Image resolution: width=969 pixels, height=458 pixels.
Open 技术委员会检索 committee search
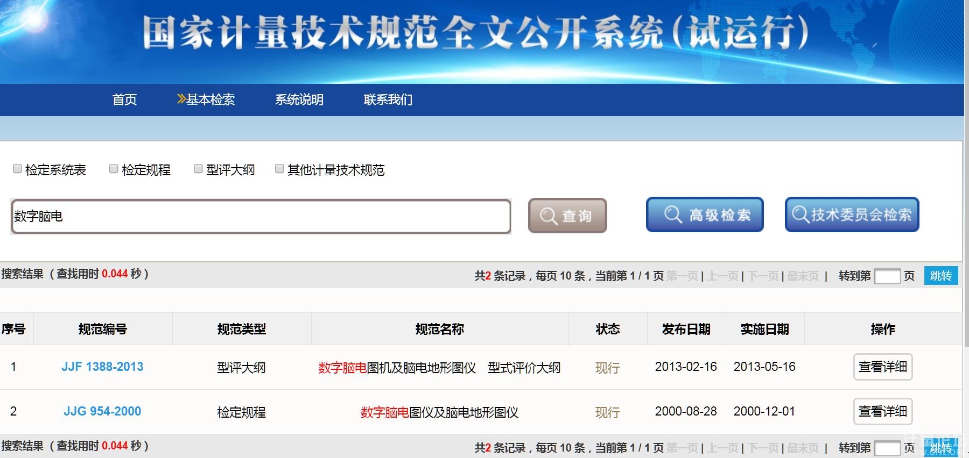point(852,215)
